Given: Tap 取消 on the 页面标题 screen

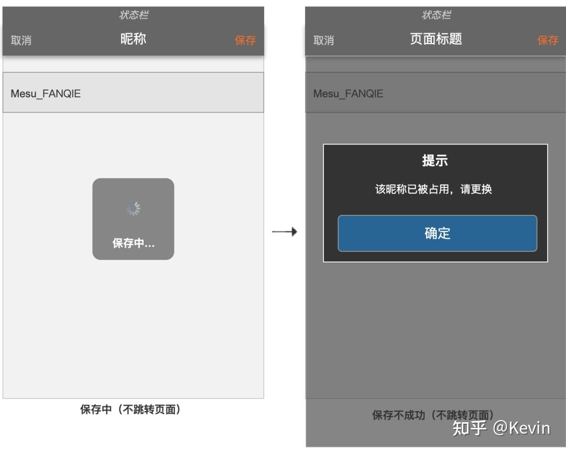Looking at the screenshot, I should 324,39.
